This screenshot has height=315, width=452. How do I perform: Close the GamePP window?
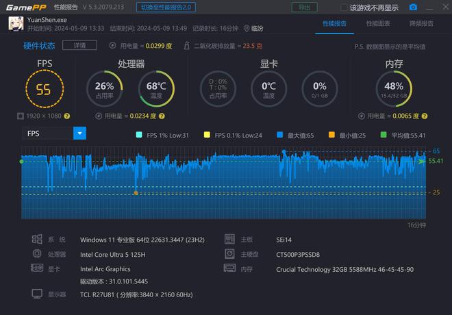(446, 7)
